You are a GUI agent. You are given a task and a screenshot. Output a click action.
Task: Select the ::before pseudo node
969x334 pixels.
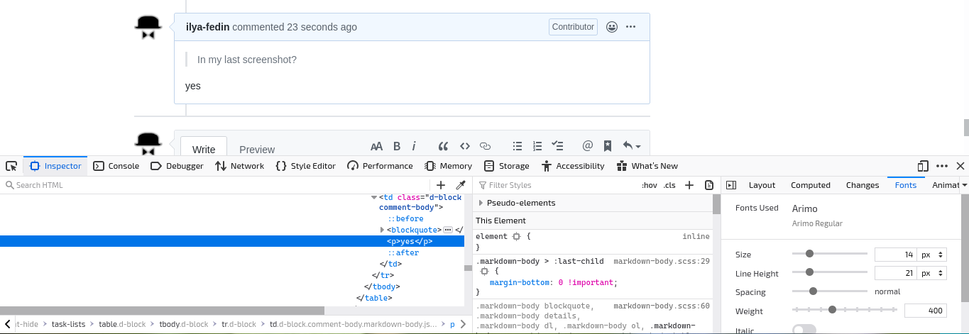pyautogui.click(x=405, y=218)
